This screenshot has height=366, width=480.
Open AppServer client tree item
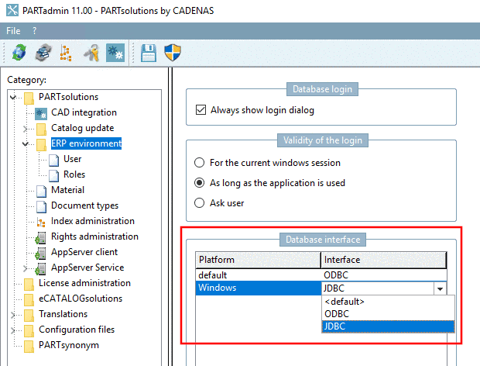(x=84, y=252)
